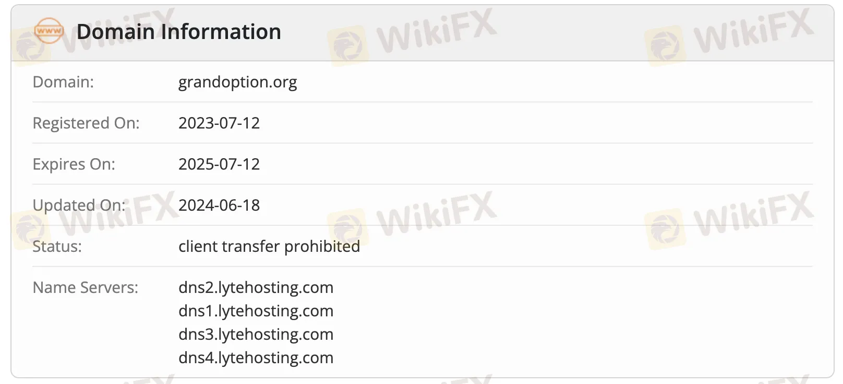Click the Domain: field label
The image size is (843, 384).
pyautogui.click(x=63, y=82)
